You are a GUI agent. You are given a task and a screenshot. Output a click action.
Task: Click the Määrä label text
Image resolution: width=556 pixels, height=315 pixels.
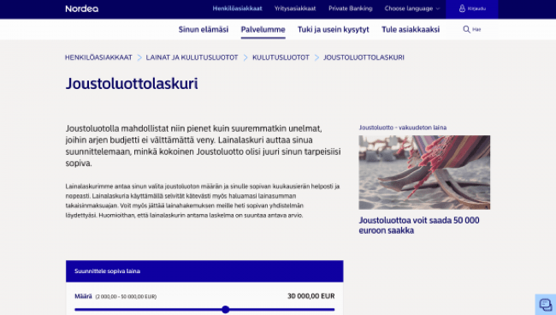coord(83,296)
